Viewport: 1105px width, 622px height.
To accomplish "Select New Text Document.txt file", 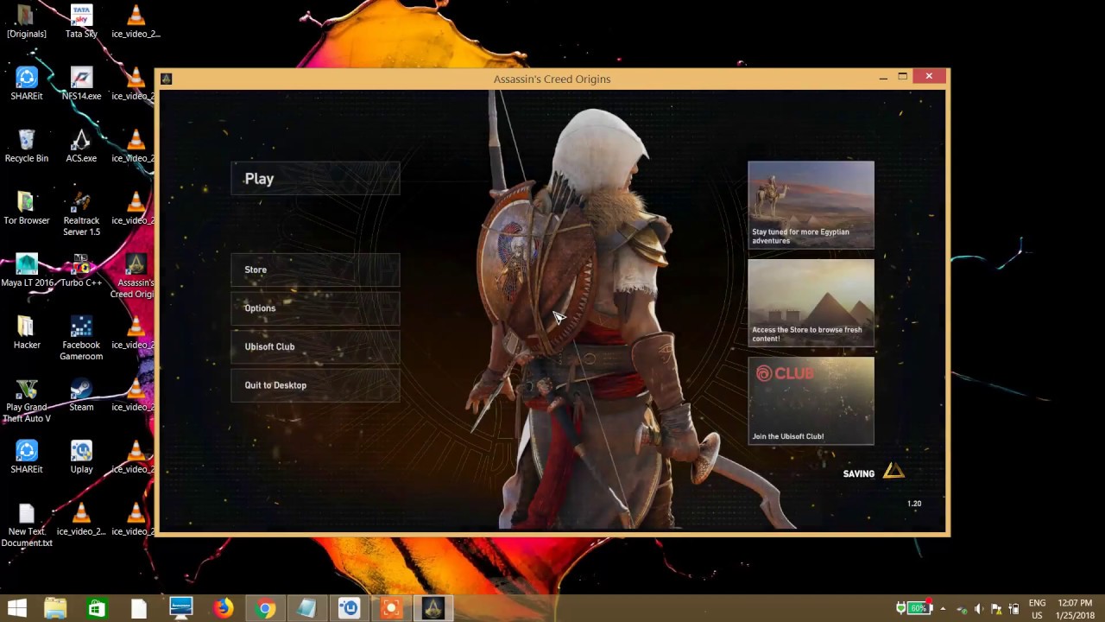I will 27,525.
